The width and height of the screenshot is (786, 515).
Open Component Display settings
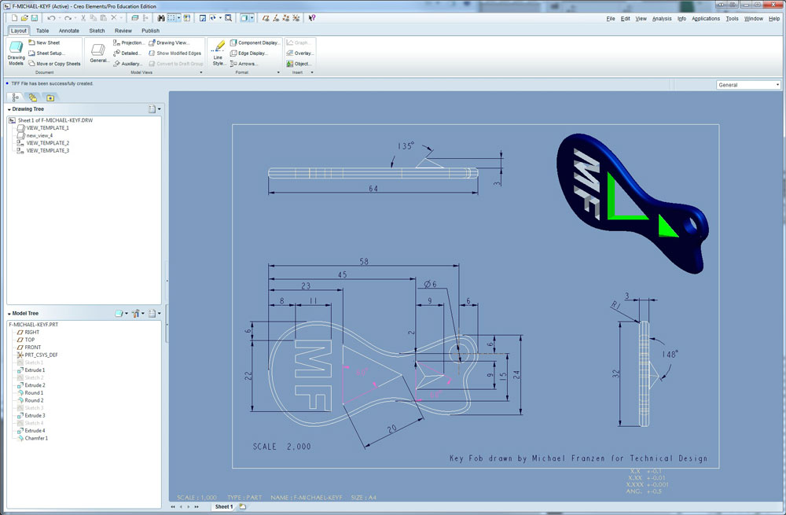pyautogui.click(x=255, y=42)
